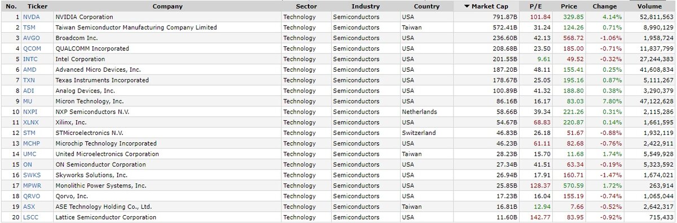Sort by the Price column header
Screen dimensions: 677x223
(569, 6)
